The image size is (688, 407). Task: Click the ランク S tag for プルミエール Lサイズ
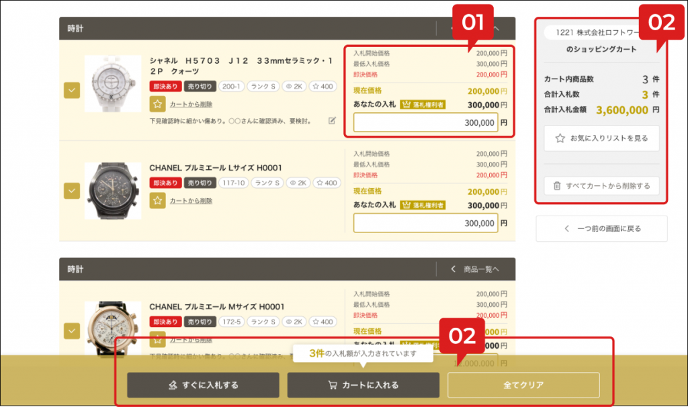(x=267, y=183)
